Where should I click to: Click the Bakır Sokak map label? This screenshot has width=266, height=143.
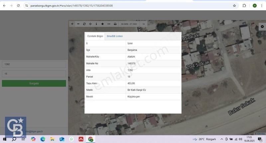tap(242, 106)
